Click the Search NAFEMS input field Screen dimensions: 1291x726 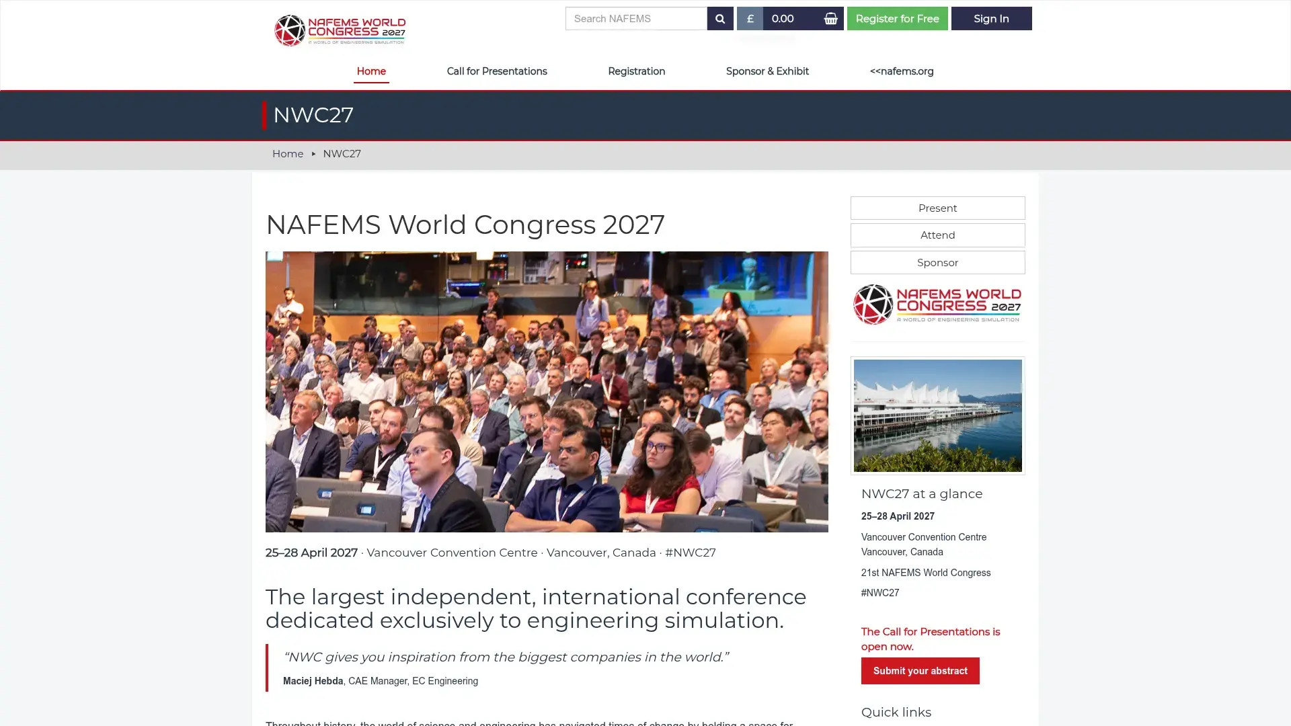636,19
